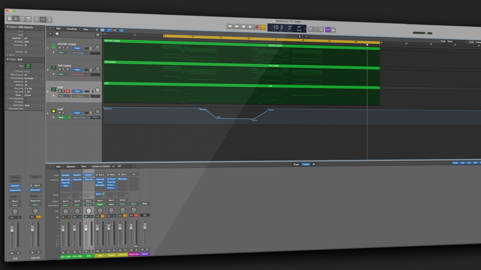Click the list view icon in tracks toolbar

click(102, 30)
